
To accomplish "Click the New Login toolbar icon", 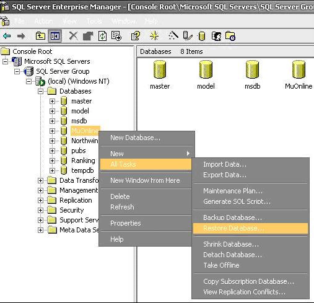I will [216, 36].
